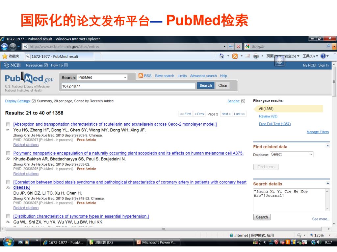This screenshot has height=252, width=337.
Task: Click the blue Search button
Action: click(x=206, y=86)
